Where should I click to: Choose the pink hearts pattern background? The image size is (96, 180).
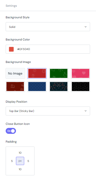pyautogui.click(x=80, y=73)
